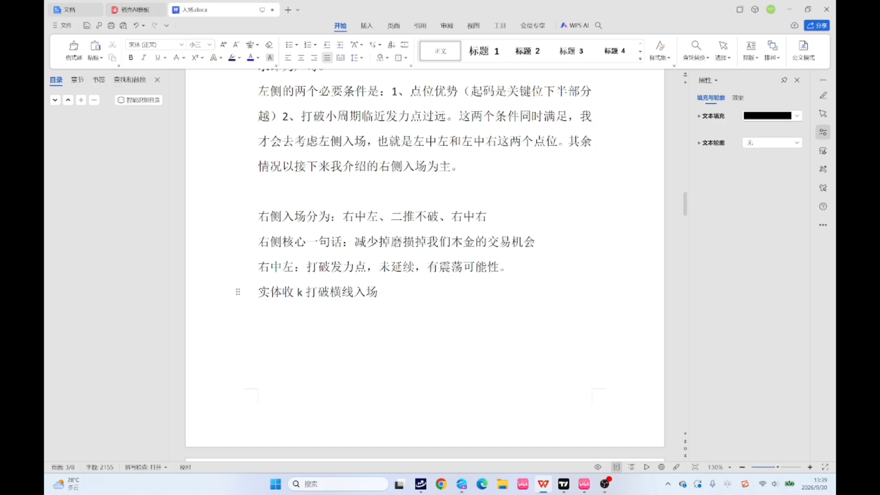Click the blue Share button
880x495 pixels.
tap(817, 26)
